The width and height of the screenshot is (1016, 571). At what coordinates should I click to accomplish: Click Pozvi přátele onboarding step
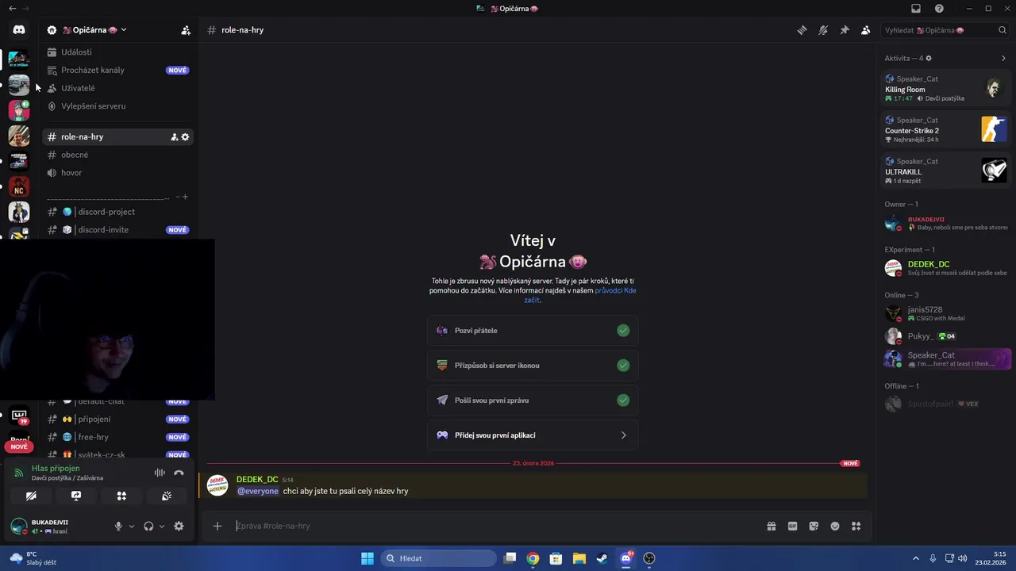tap(532, 331)
